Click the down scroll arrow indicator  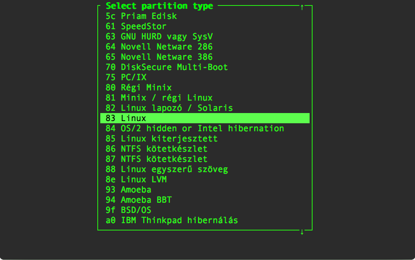302,232
